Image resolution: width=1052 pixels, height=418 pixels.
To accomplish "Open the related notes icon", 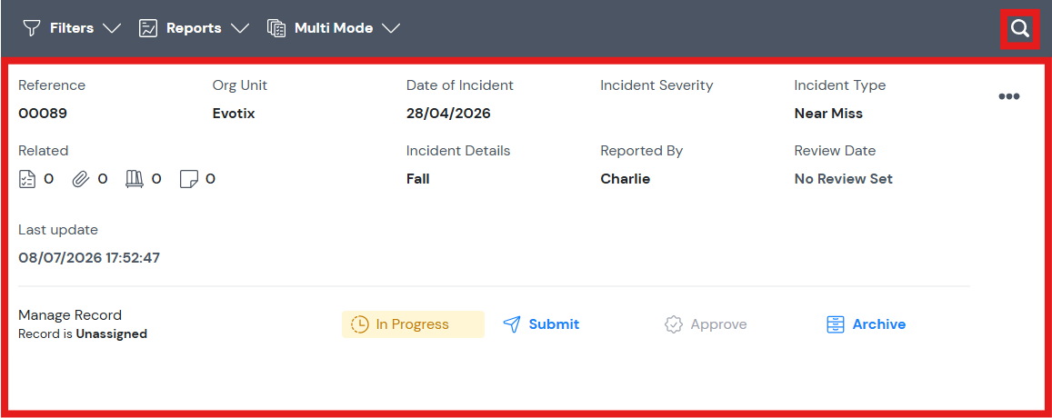I will tap(189, 179).
